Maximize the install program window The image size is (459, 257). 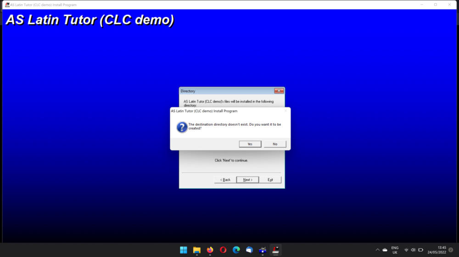pos(436,5)
